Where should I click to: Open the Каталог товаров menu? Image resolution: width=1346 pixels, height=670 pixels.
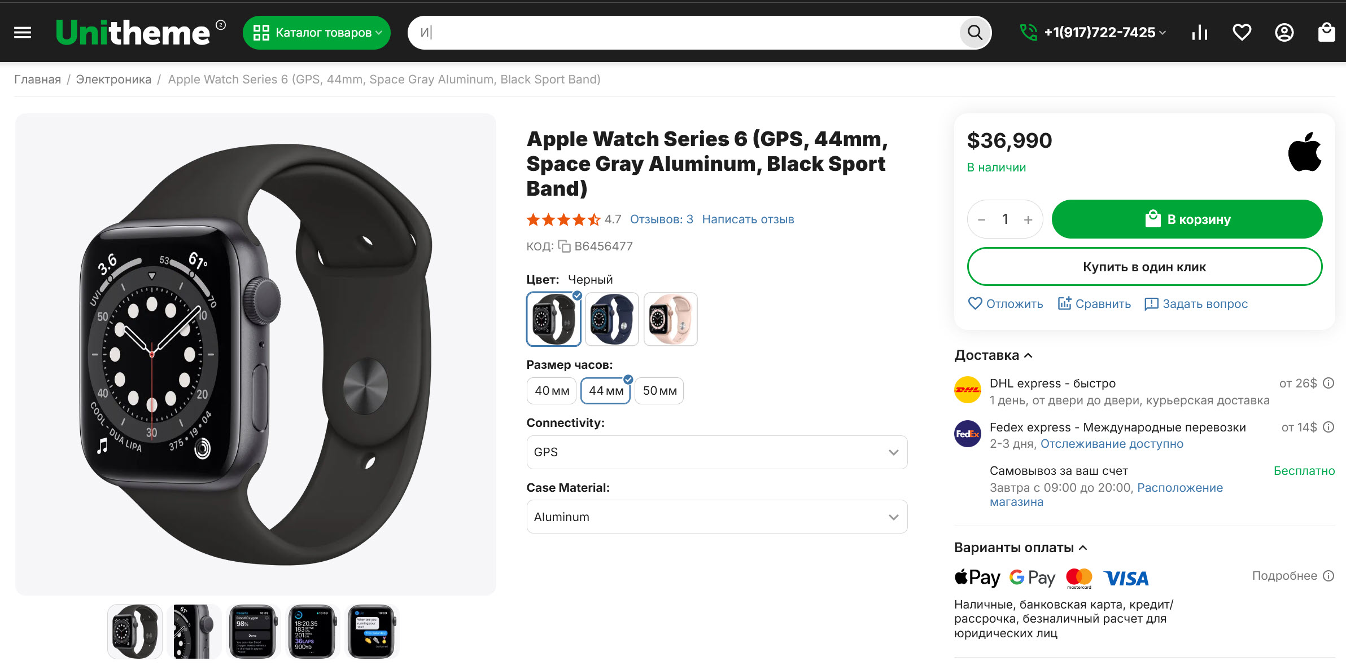click(317, 33)
